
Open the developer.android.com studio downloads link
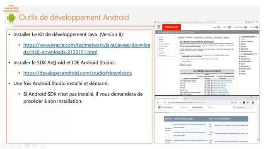(77, 73)
